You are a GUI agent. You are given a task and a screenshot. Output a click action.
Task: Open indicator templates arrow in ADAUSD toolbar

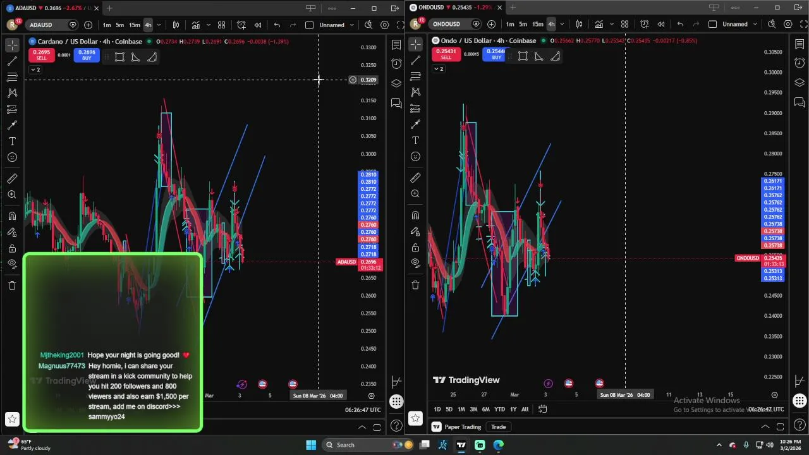click(x=209, y=25)
